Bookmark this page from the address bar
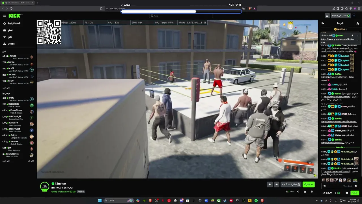 tap(102, 8)
